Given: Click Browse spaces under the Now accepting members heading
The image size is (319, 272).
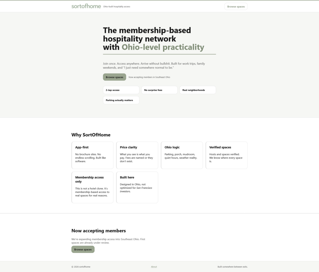Looking at the screenshot, I should click(x=83, y=249).
